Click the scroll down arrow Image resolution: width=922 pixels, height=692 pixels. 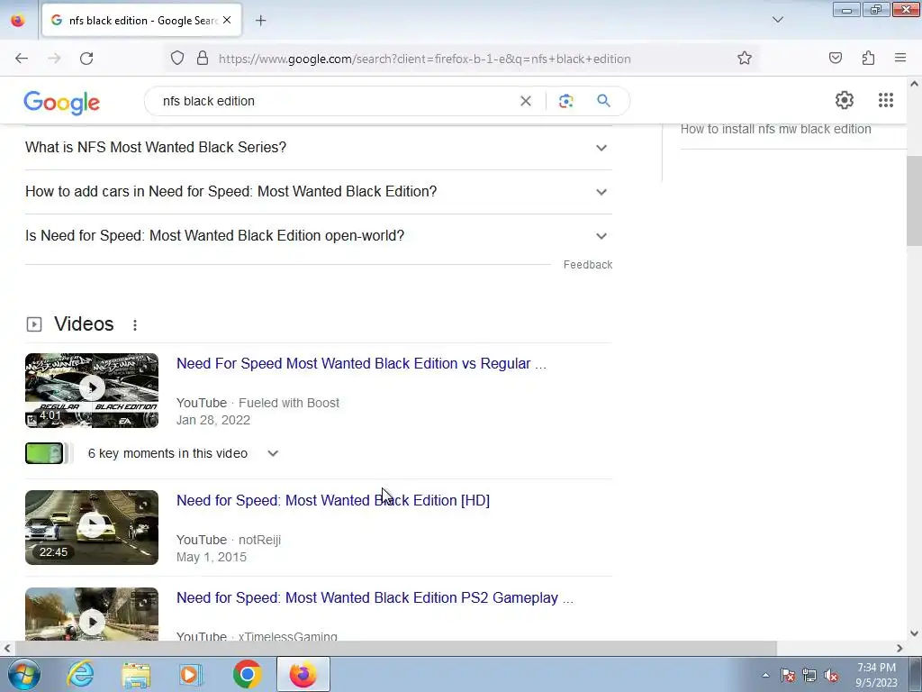(914, 633)
